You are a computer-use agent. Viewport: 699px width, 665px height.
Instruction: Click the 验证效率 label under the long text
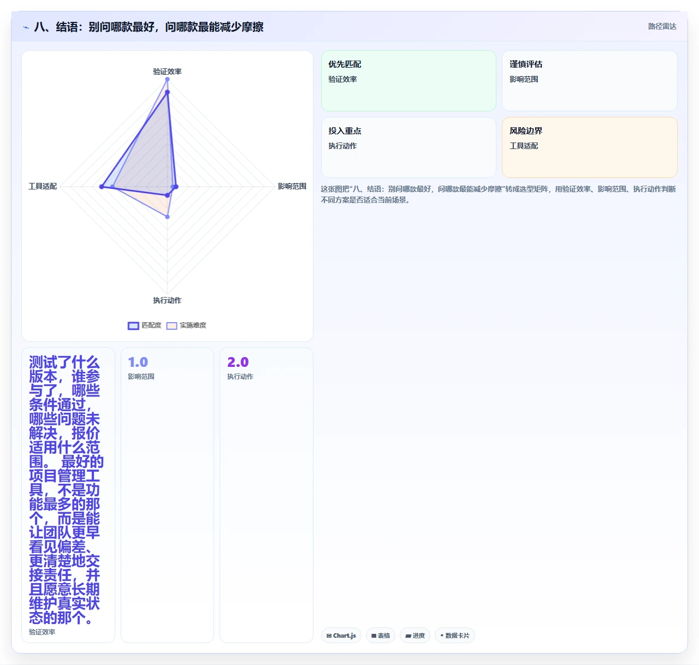(42, 632)
